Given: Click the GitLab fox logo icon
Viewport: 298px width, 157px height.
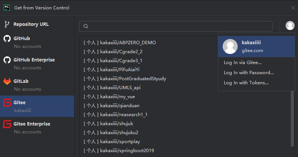Looking at the screenshot, I should click(x=7, y=81).
